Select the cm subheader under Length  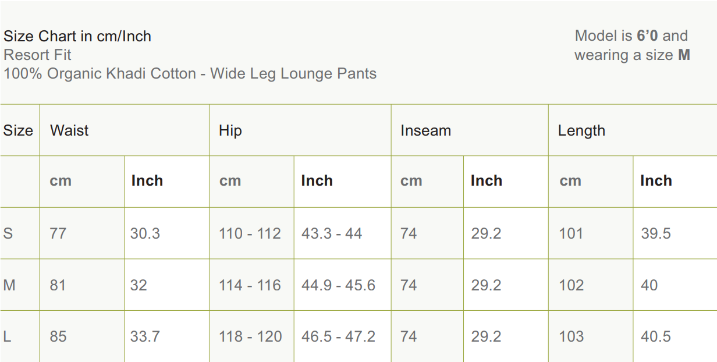click(x=570, y=180)
